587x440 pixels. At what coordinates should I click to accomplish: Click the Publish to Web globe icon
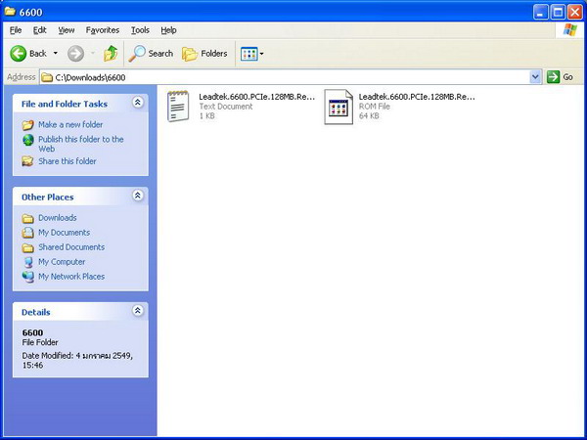(28, 140)
